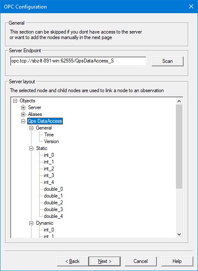Image resolution: width=198 pixels, height=271 pixels.
Task: Select double_4 under Static
Action: [53, 216]
